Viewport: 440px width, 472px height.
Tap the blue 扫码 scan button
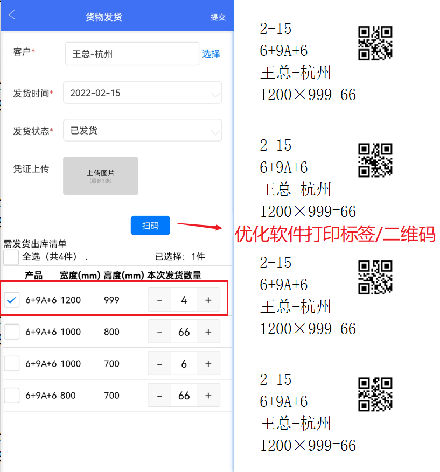(150, 226)
